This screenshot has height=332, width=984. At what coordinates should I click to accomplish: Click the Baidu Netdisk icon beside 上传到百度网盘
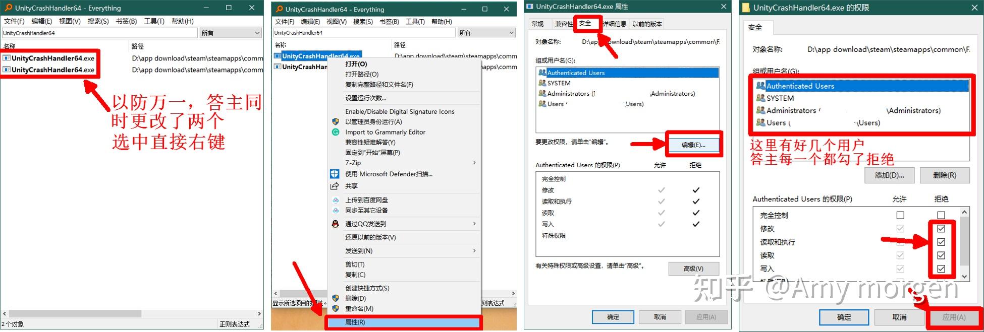coord(336,200)
